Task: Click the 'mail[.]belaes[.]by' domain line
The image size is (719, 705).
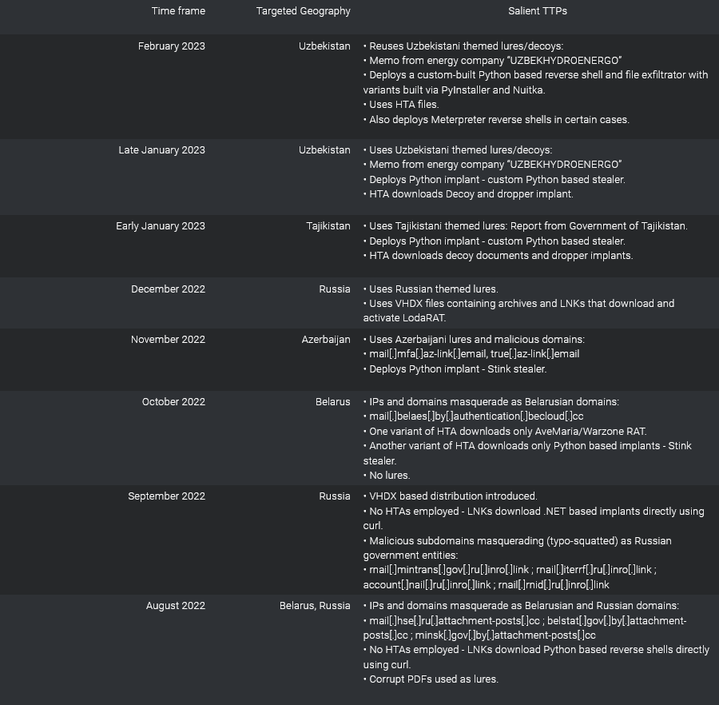Action: coord(473,416)
